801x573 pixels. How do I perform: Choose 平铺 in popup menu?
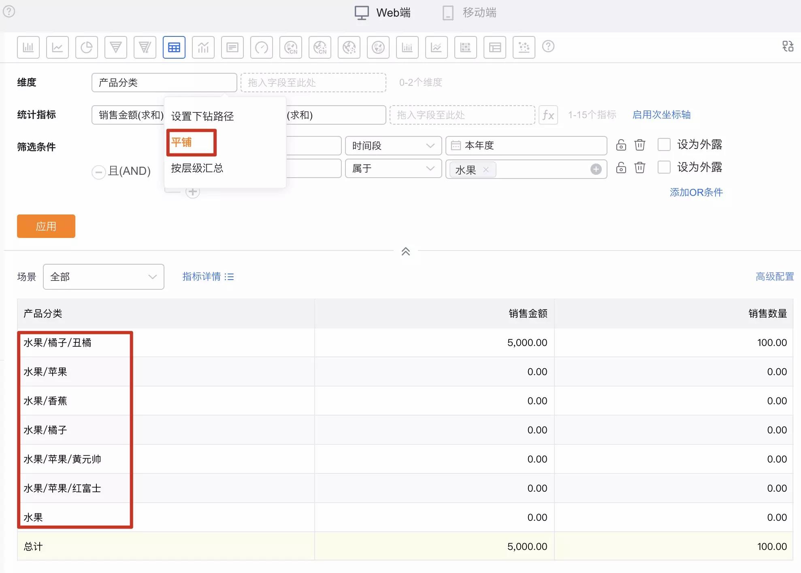pyautogui.click(x=181, y=142)
